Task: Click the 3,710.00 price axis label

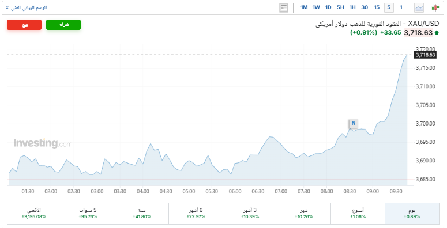Action: click(426, 86)
